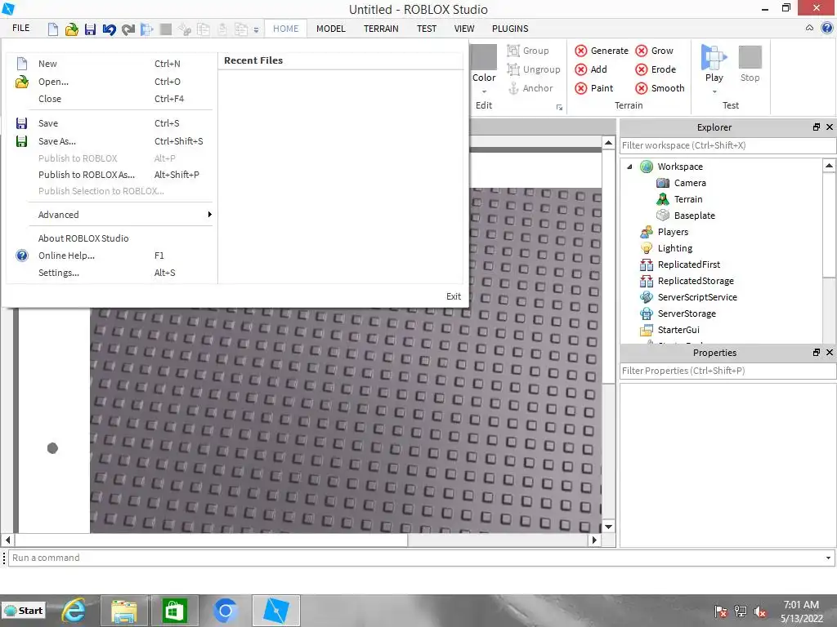
Task: Click the Paint terrain tool
Action: pyautogui.click(x=594, y=88)
